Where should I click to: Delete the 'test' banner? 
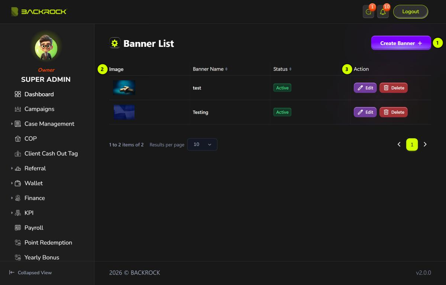[x=394, y=88]
